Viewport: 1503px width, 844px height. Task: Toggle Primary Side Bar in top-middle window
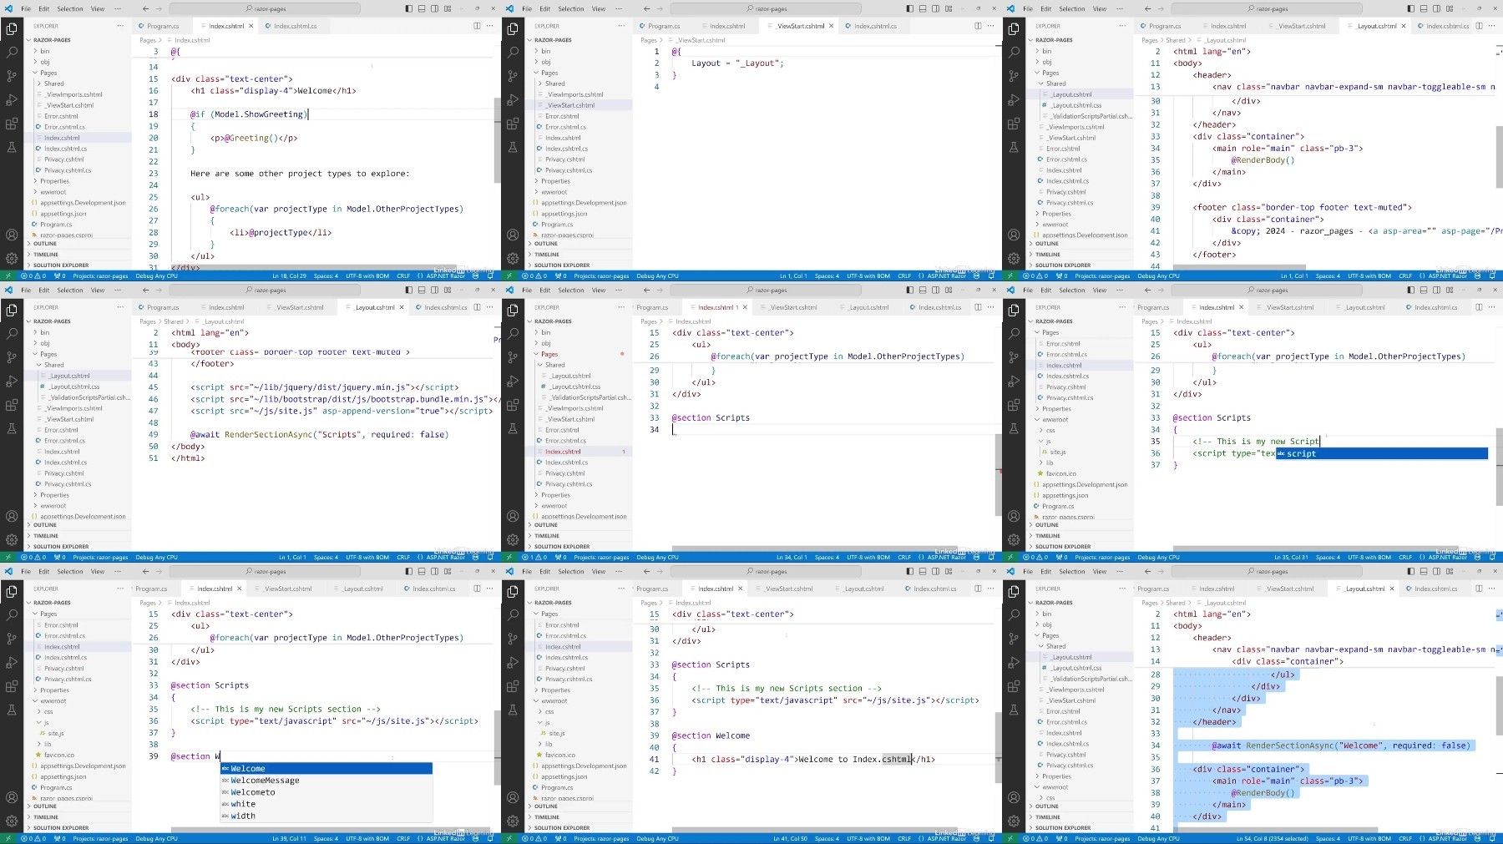point(909,8)
